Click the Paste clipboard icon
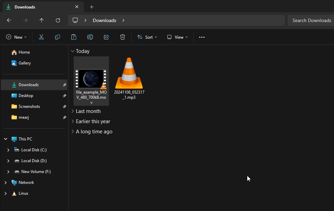 pyautogui.click(x=74, y=37)
